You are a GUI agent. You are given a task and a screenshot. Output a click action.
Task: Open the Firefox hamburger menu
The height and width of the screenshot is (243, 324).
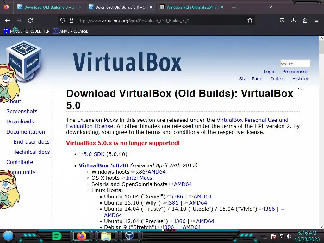(316, 20)
